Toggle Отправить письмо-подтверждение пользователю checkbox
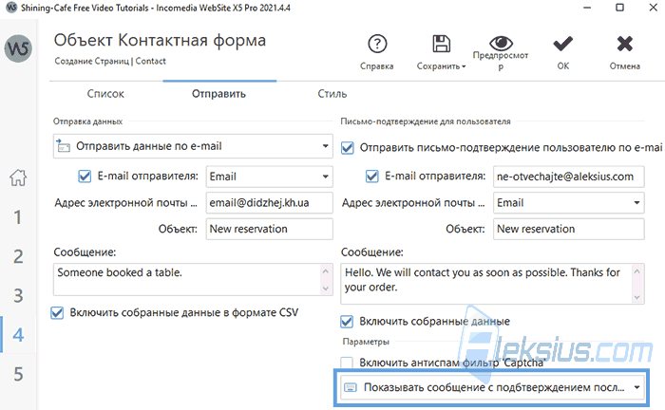The width and height of the screenshot is (665, 410). (348, 148)
